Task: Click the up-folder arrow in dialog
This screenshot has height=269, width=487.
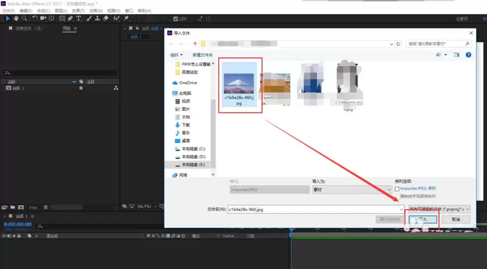Action: (x=195, y=44)
